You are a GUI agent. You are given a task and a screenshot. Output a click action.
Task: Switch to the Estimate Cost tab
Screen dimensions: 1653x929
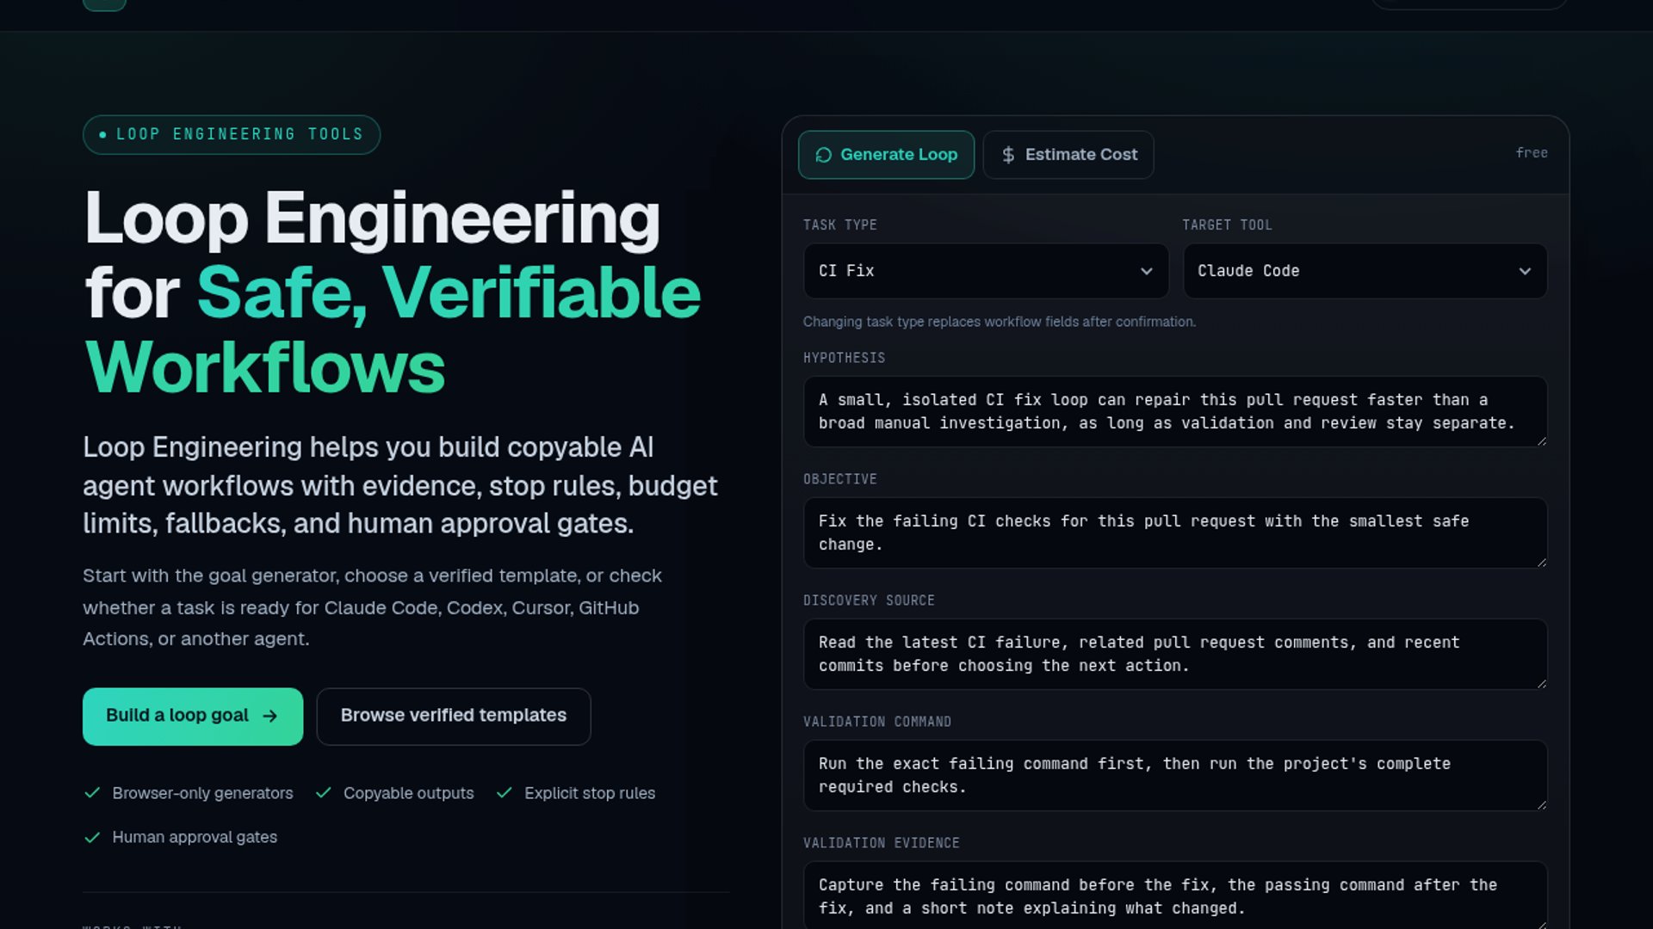click(1068, 155)
